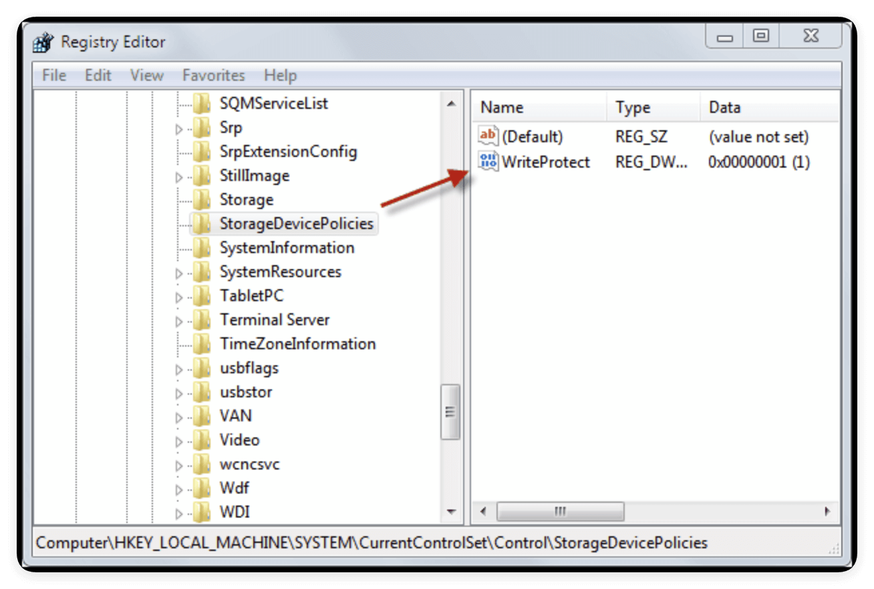The image size is (874, 589).
Task: Open the File menu
Action: 54,75
